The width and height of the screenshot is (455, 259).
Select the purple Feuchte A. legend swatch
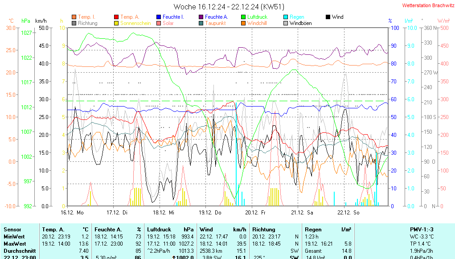pyautogui.click(x=201, y=17)
